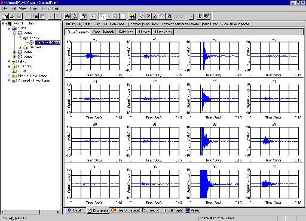Image resolution: width=306 pixels, height=221 pixels.
Task: Click the Open file folder toolbar icon
Action: [x=12, y=16]
